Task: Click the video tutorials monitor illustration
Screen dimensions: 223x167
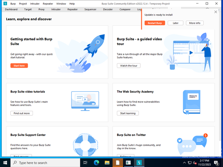Action: click(85, 101)
